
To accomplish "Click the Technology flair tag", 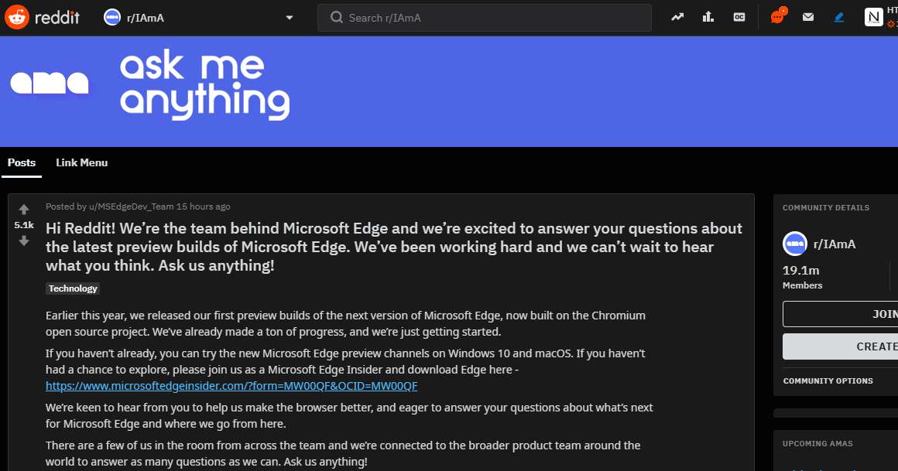I will click(x=73, y=288).
